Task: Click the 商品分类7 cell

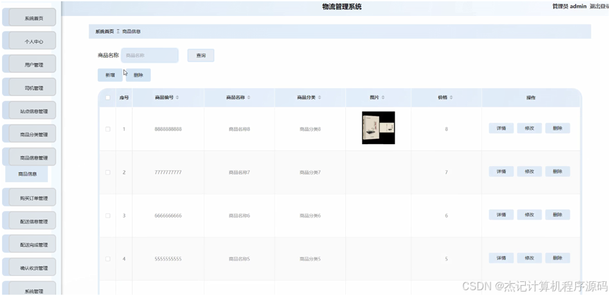Action: (x=310, y=172)
